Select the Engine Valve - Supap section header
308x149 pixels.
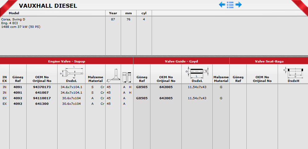click(x=67, y=62)
